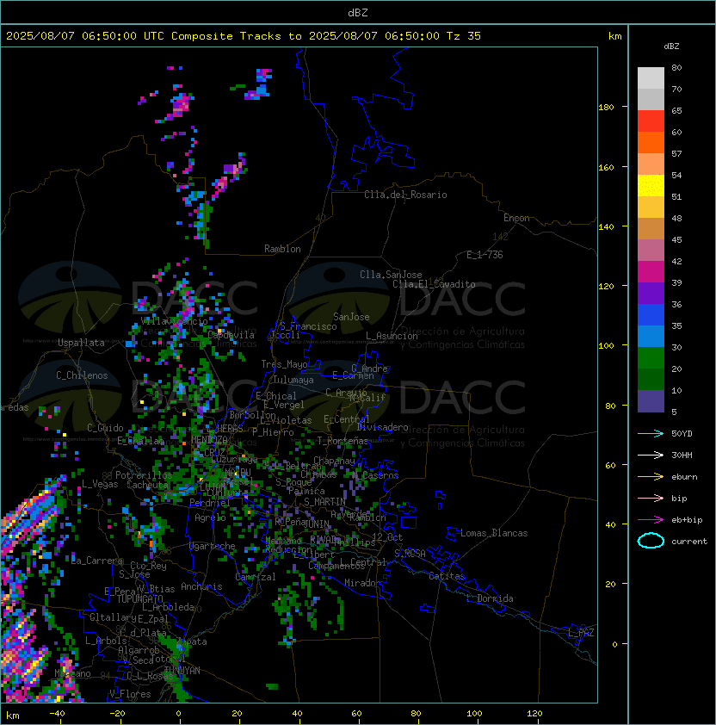Click the 'dBZ' title at top

click(358, 13)
